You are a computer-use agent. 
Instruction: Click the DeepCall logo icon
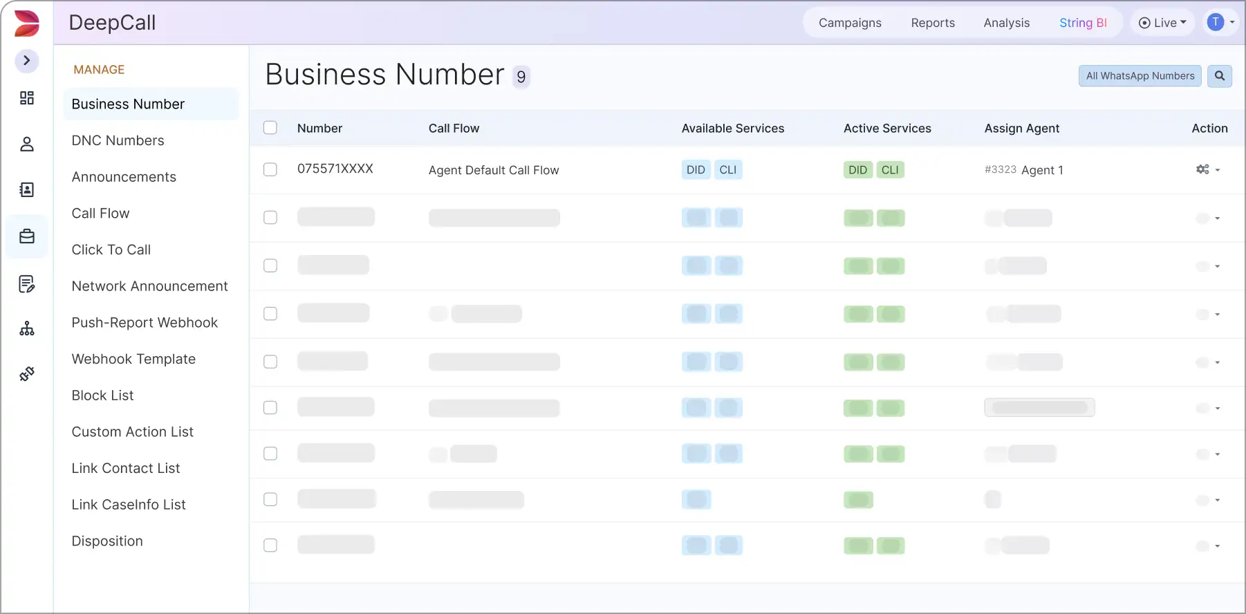[27, 23]
